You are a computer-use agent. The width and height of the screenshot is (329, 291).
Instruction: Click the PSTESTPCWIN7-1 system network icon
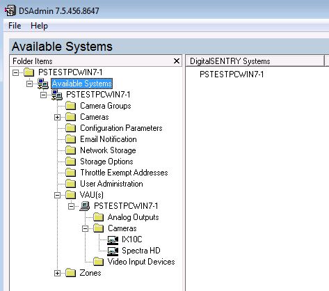point(57,95)
